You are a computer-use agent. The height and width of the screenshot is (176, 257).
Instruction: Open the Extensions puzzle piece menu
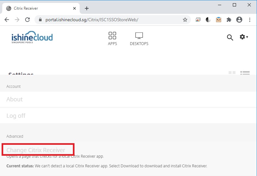click(229, 20)
